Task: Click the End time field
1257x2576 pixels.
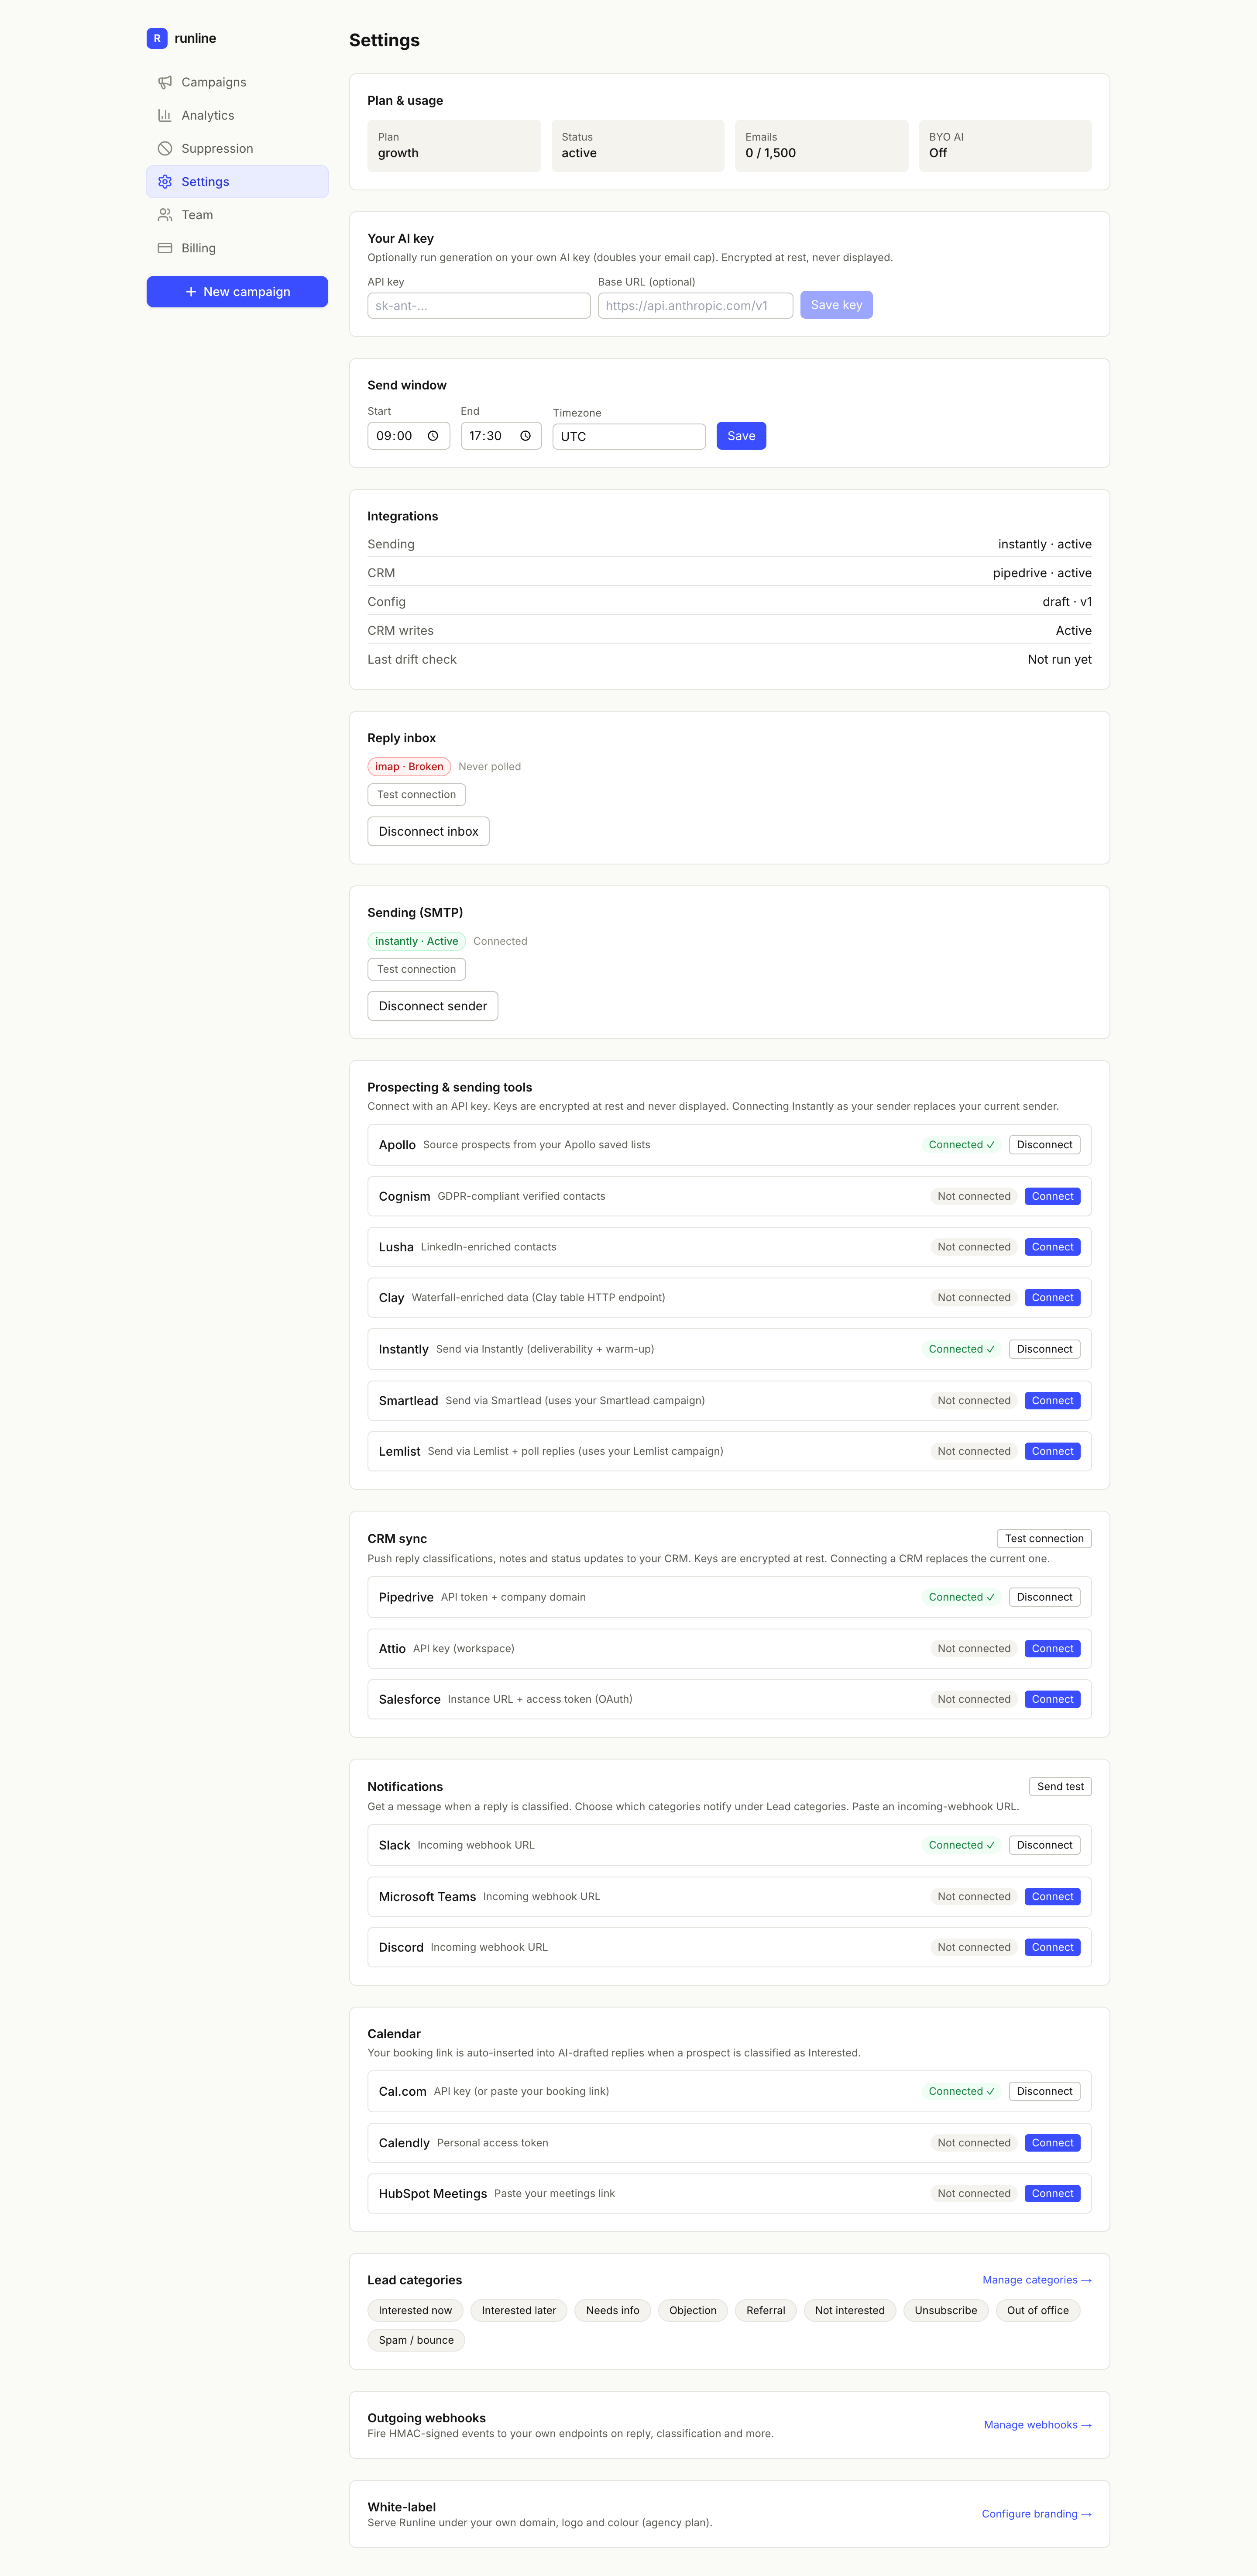Action: point(501,436)
